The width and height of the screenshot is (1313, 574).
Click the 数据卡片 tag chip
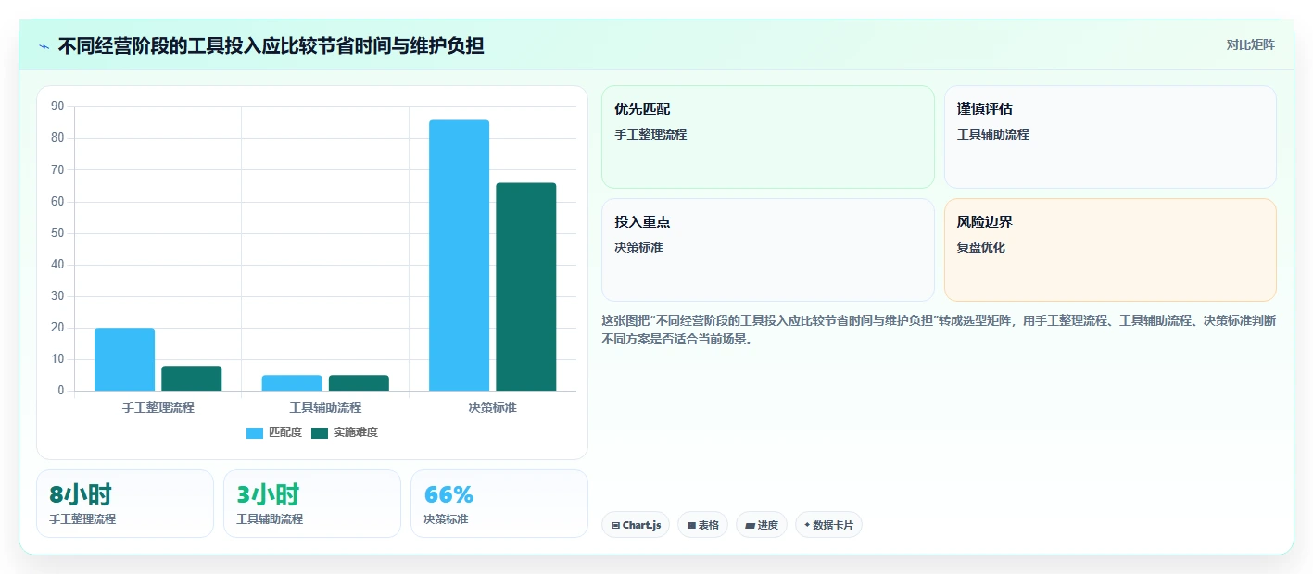tap(828, 525)
